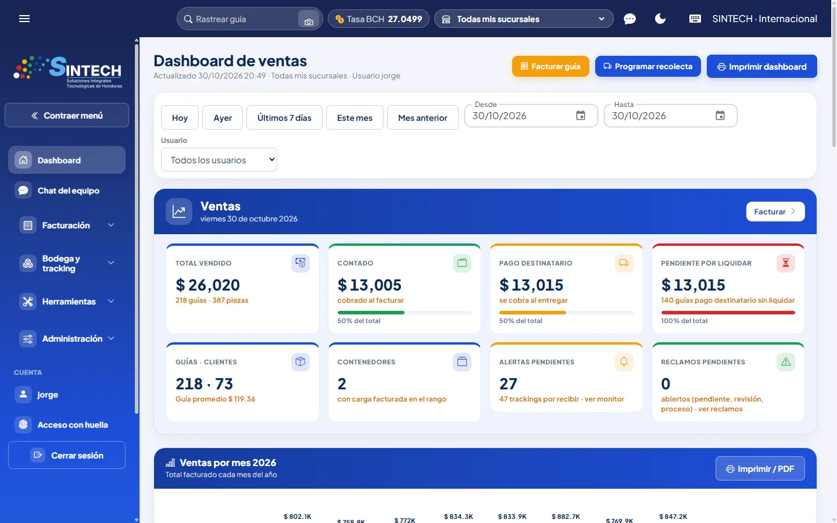Open the Hasta date calendar icon

pyautogui.click(x=720, y=116)
